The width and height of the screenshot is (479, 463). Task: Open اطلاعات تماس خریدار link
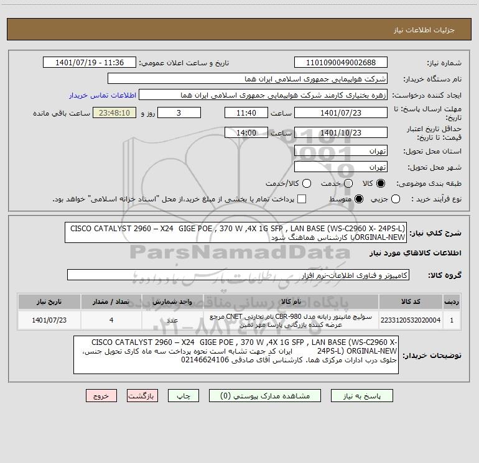(x=103, y=95)
